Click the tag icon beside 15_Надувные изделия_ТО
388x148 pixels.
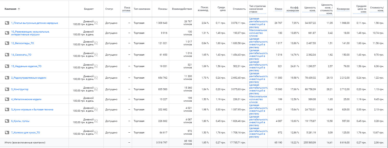pyautogui.click(x=7, y=66)
